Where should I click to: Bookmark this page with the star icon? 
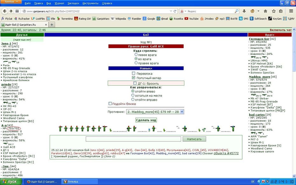[274, 11]
